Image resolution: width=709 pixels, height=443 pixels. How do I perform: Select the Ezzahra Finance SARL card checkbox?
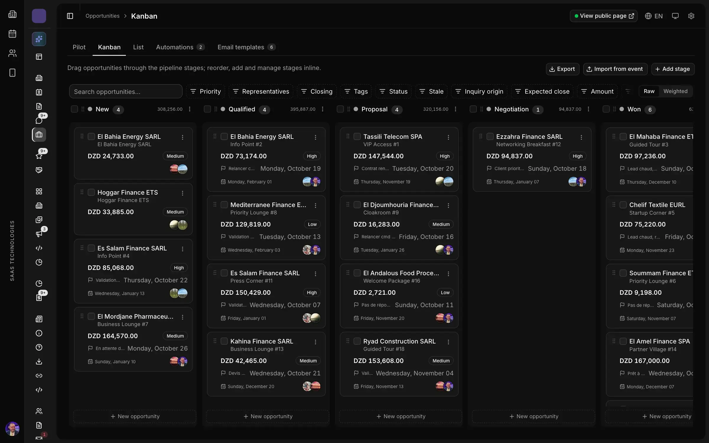pos(490,136)
